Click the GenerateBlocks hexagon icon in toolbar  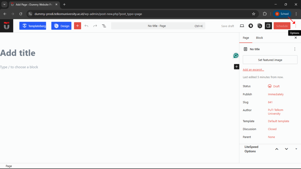(260, 26)
